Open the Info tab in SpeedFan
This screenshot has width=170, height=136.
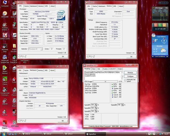[99, 69]
